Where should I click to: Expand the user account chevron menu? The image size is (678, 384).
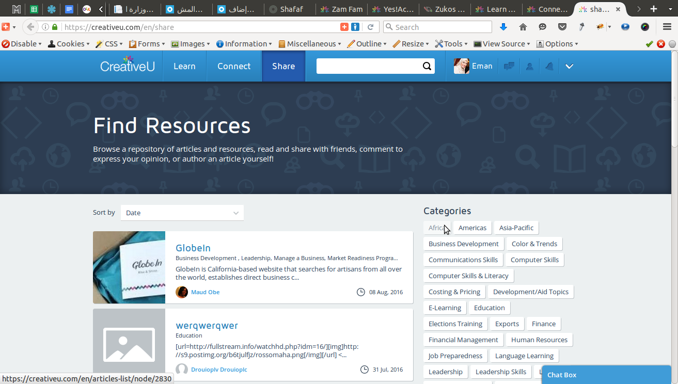tap(569, 66)
